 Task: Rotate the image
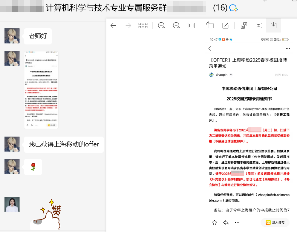[210, 26]
